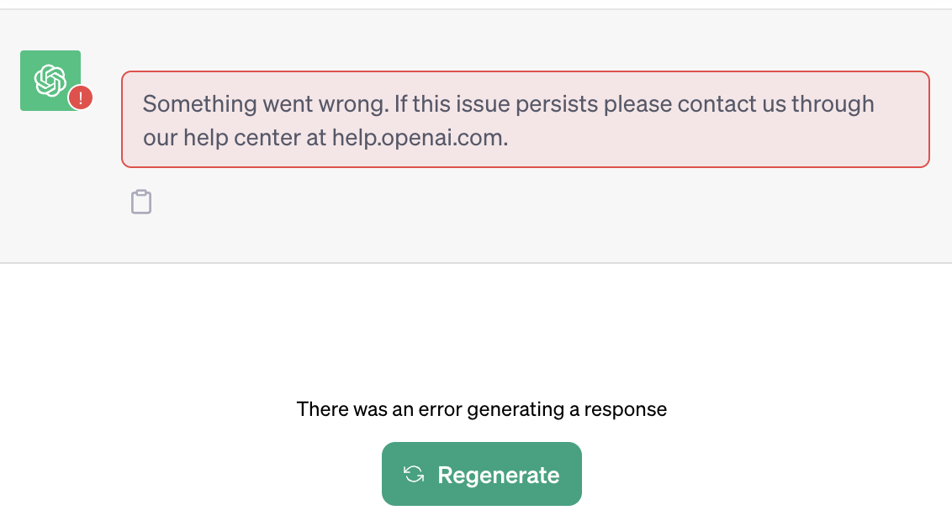952x526 pixels.
Task: Click the help.openai.com address text
Action: tap(420, 137)
